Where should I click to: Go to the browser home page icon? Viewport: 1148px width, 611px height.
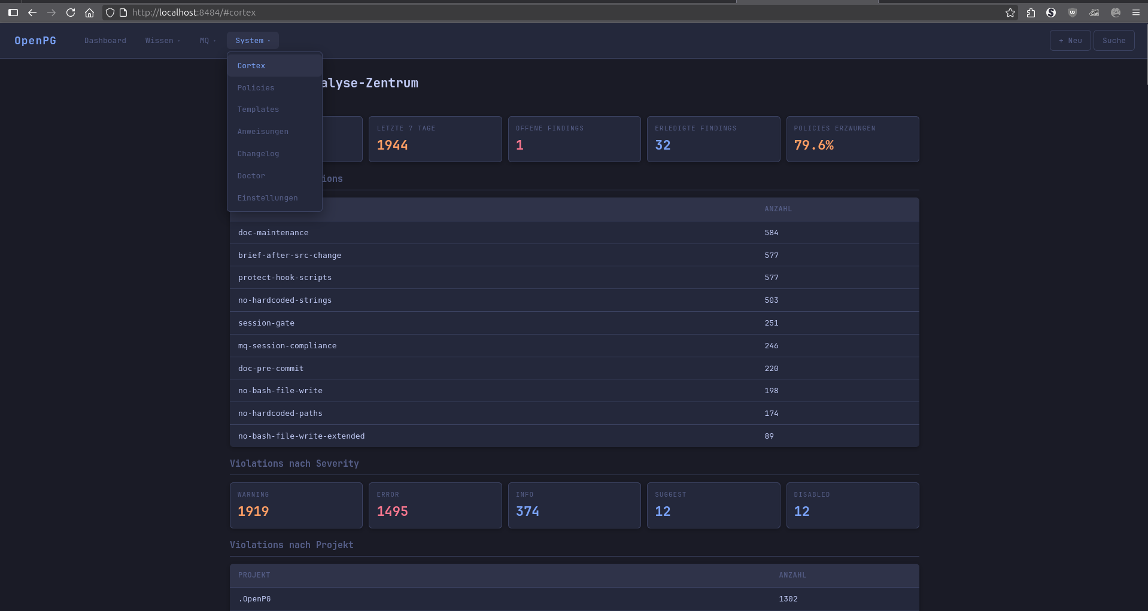(89, 13)
